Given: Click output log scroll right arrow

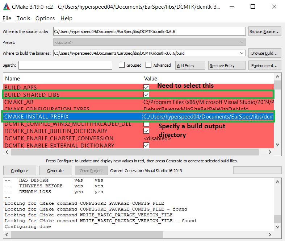Looking at the screenshot, I should coord(270,234).
